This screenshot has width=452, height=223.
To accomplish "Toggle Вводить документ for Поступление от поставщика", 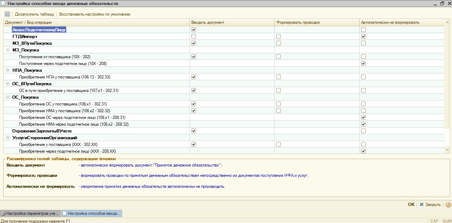I will [194, 57].
